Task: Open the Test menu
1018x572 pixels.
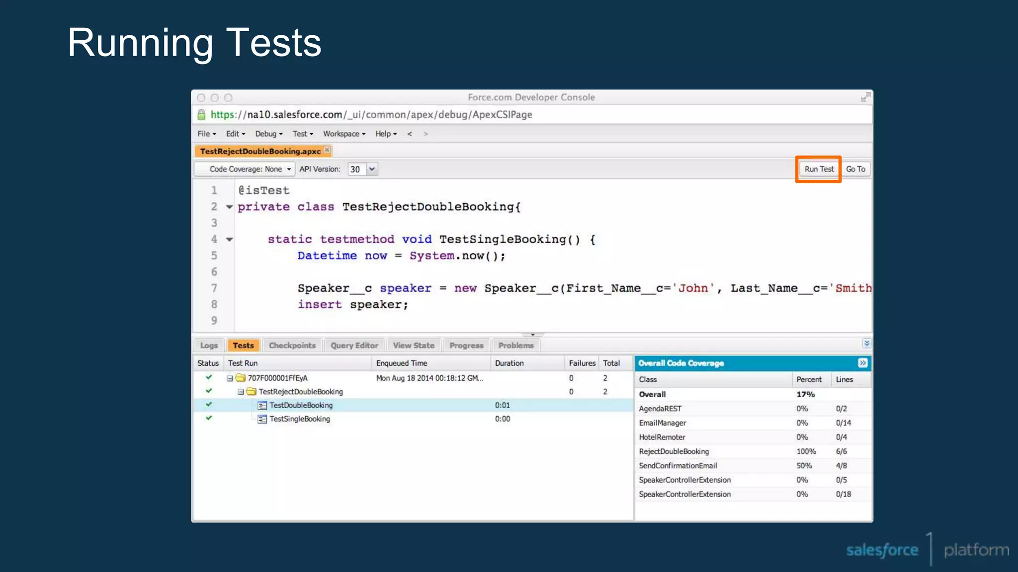Action: [x=303, y=134]
